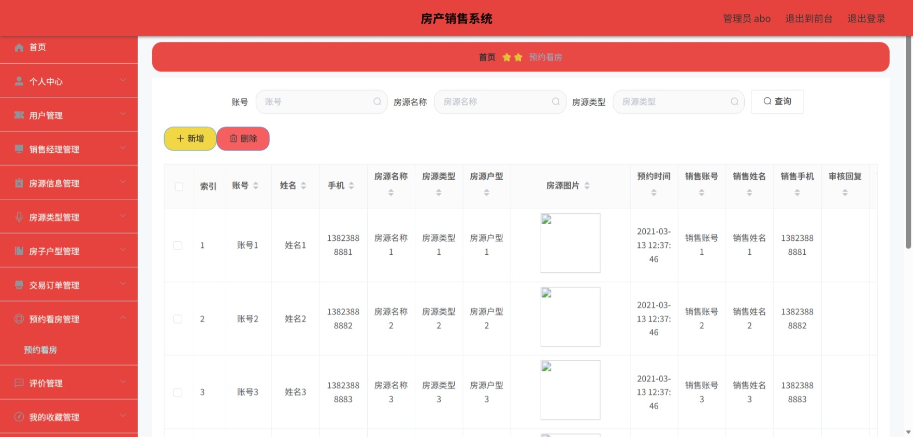913x437 pixels.
Task: Click the yellow 新增 button
Action: [190, 139]
